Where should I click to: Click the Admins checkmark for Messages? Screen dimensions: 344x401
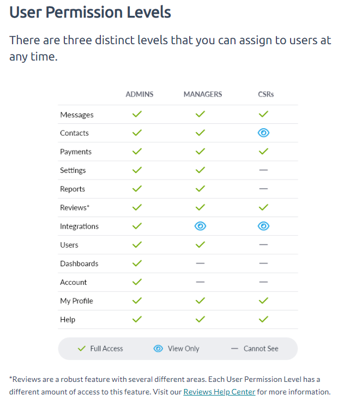137,114
